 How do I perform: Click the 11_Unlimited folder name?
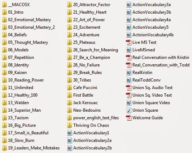(x=21, y=88)
